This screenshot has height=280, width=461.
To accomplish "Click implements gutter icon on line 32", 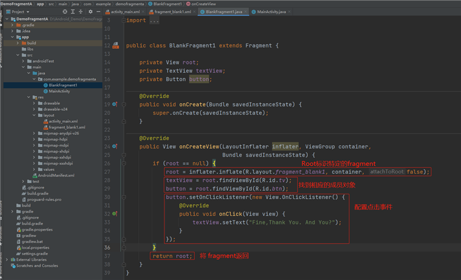I will tap(115, 214).
